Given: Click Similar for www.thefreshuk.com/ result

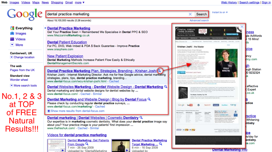Looking at the screenshot, I should click(94, 128).
